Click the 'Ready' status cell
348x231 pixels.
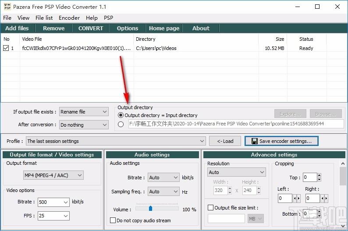point(306,48)
